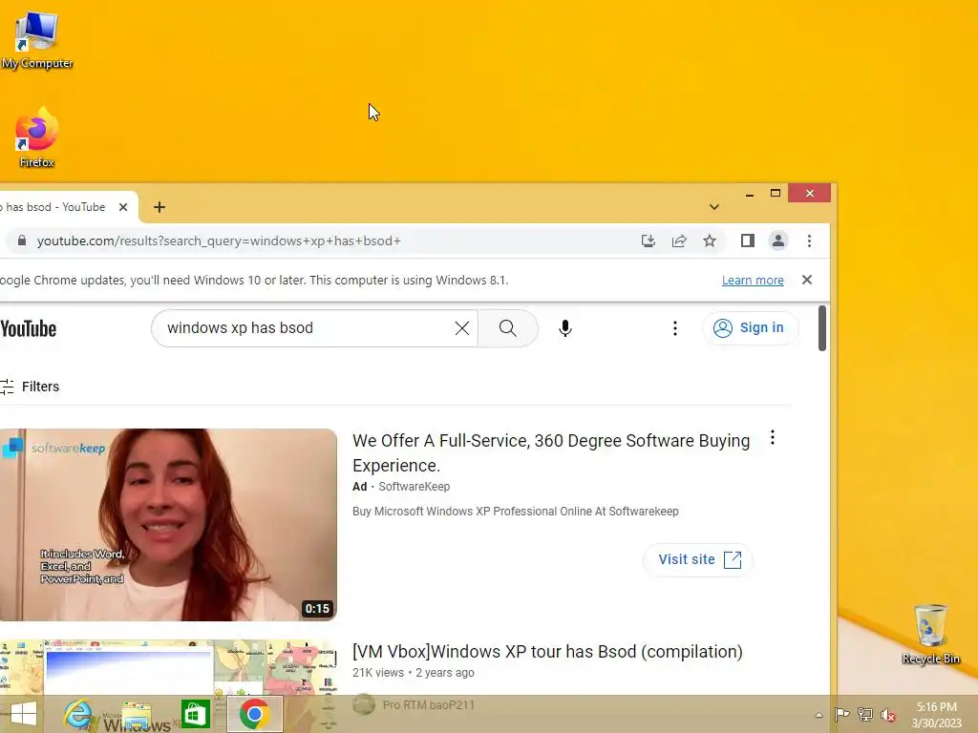The image size is (978, 733).
Task: Launch Internet Explorer from taskbar
Action: point(78,714)
